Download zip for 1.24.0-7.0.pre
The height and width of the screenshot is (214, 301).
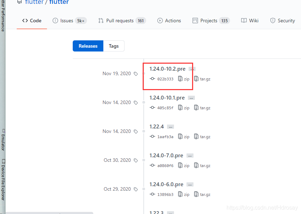tap(184, 166)
